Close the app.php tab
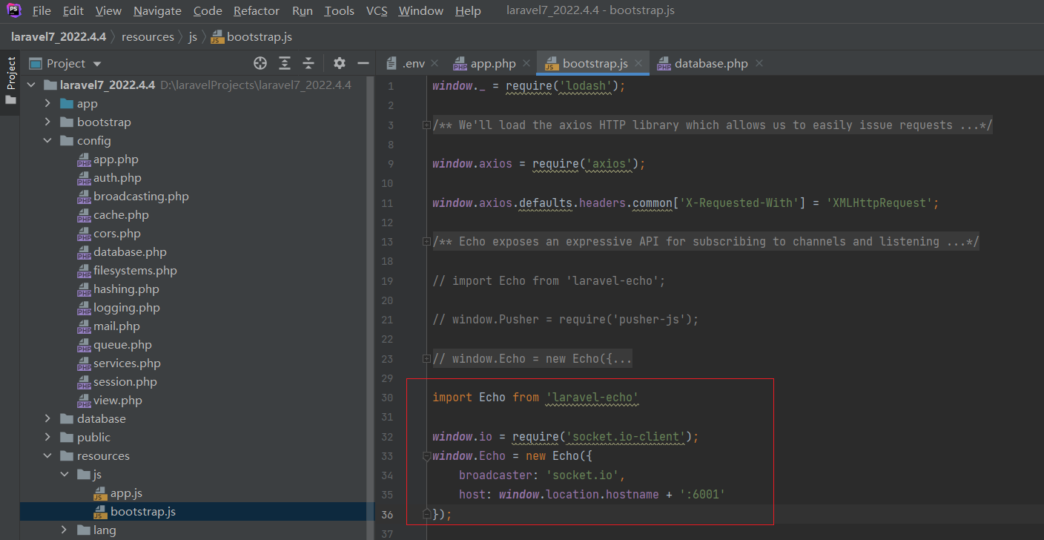Viewport: 1044px width, 540px height. 526,64
